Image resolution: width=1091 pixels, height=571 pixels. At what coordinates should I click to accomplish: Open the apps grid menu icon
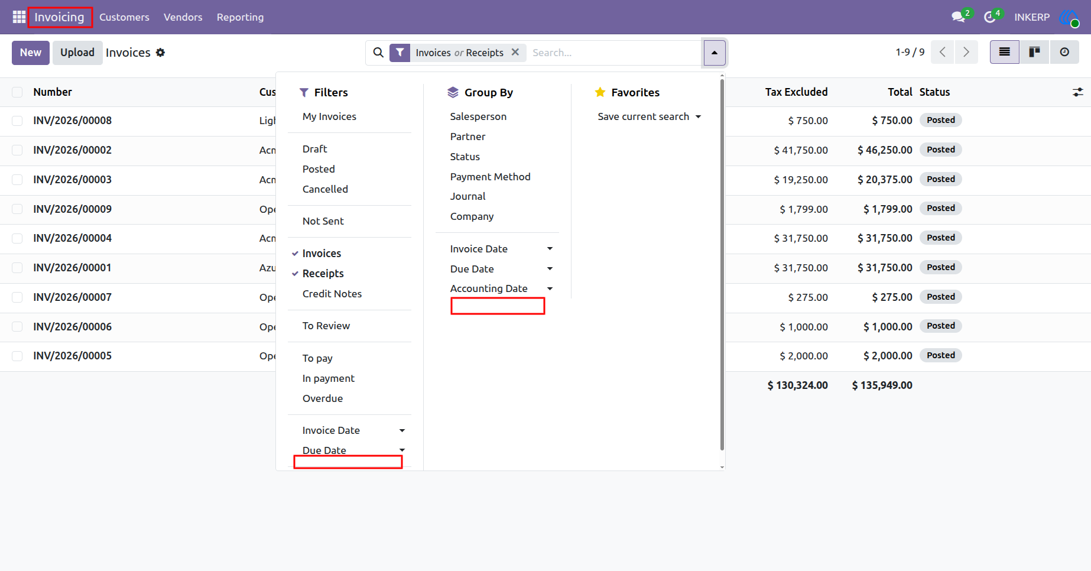tap(19, 17)
